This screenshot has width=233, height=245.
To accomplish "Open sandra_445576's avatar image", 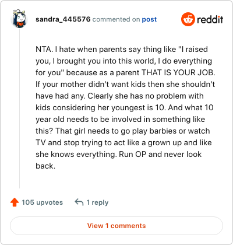I will pyautogui.click(x=19, y=19).
